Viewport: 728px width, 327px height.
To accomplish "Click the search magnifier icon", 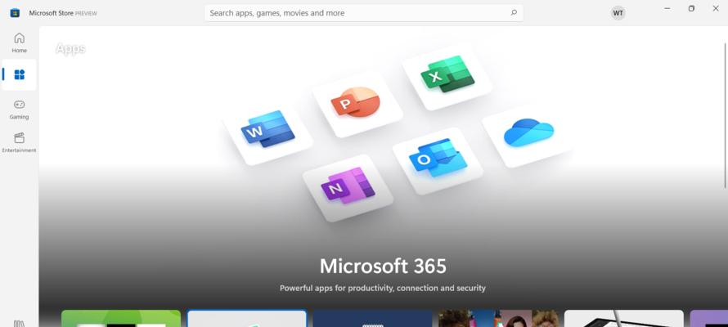I will 514,13.
